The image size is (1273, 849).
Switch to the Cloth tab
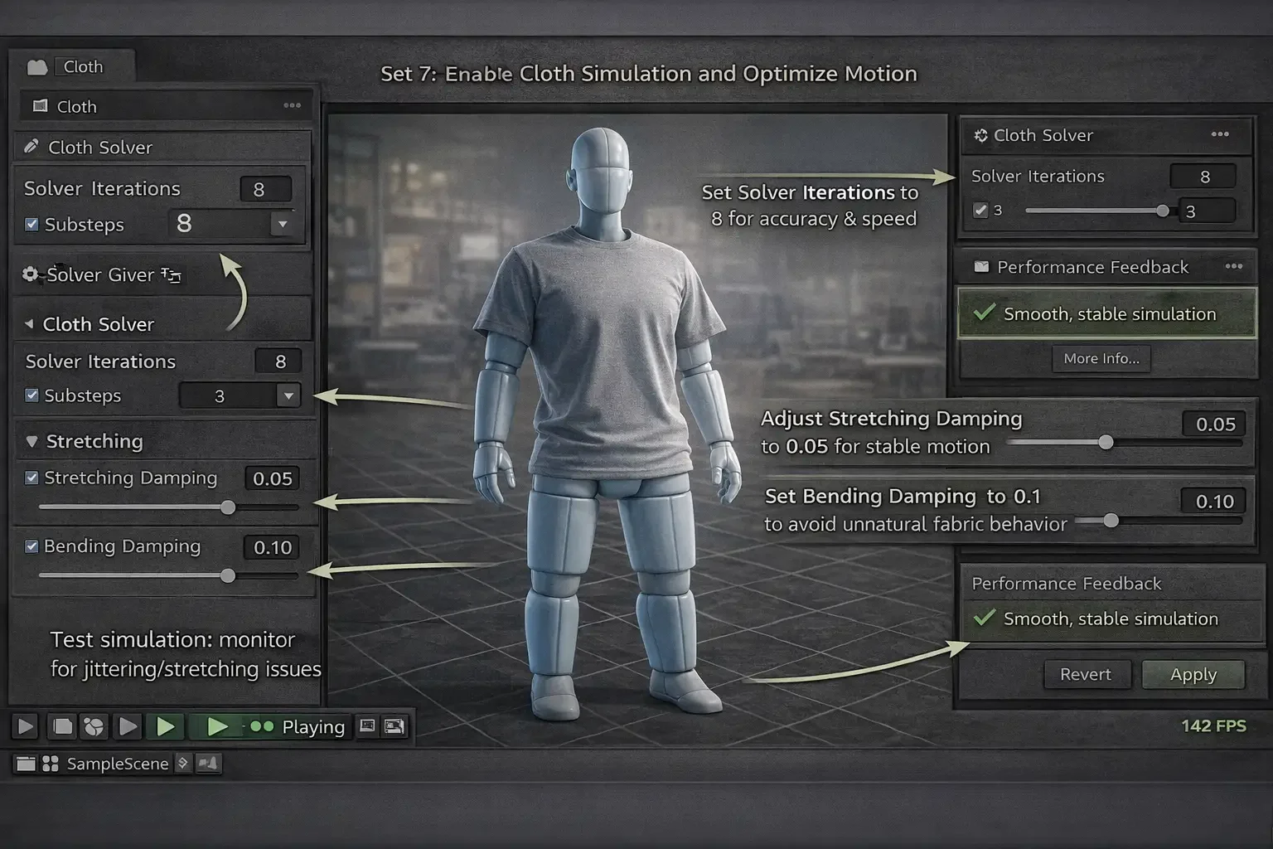pyautogui.click(x=83, y=66)
